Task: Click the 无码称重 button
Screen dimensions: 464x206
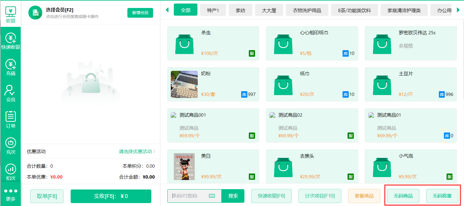Action: pyautogui.click(x=442, y=196)
